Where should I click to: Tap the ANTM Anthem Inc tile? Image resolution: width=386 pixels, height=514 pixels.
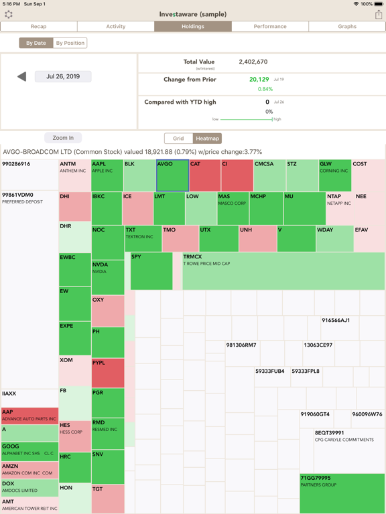(75, 175)
